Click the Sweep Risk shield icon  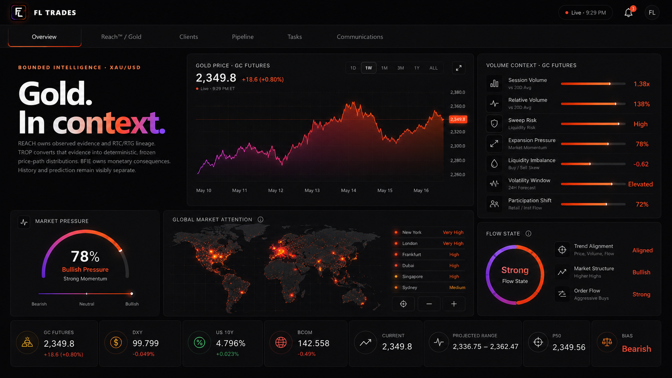[494, 124]
